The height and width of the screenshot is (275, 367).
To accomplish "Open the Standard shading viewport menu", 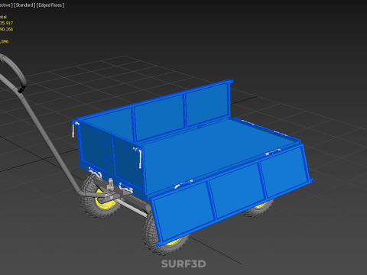I will (24, 5).
